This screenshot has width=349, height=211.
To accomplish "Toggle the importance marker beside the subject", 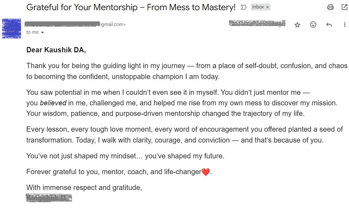I will pos(243,7).
